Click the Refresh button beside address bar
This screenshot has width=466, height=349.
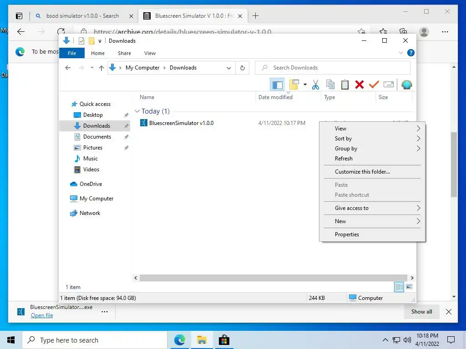tap(243, 68)
